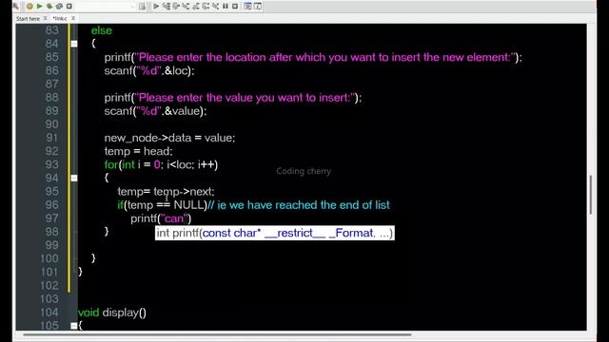This screenshot has width=609, height=342.
Task: Place cursor on 'else' keyword at line 83
Action: [102, 30]
